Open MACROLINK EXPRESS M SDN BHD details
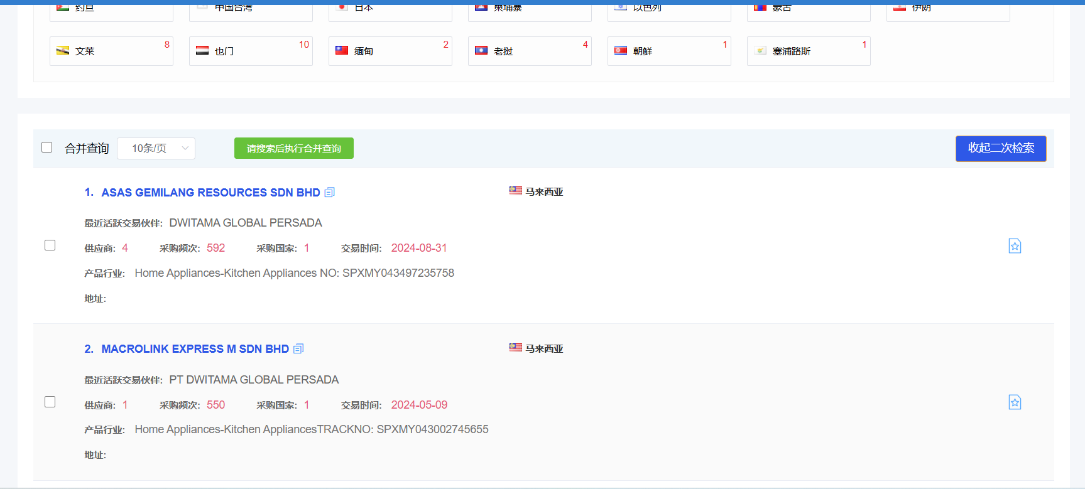 click(x=195, y=349)
